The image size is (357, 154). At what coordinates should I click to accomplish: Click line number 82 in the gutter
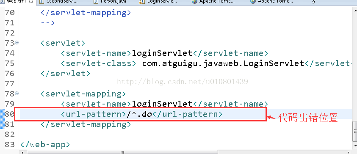click(x=10, y=135)
